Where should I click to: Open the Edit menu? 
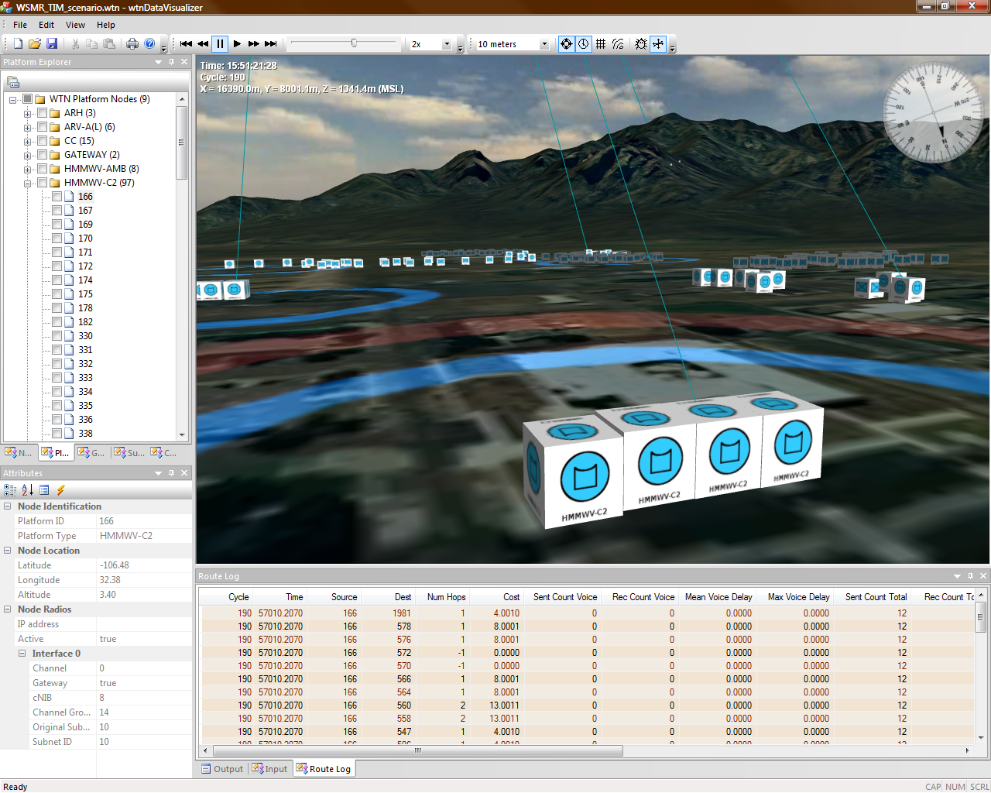[x=46, y=25]
